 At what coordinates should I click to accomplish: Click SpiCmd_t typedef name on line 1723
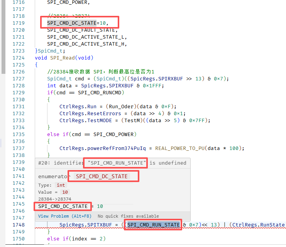tap(50, 51)
